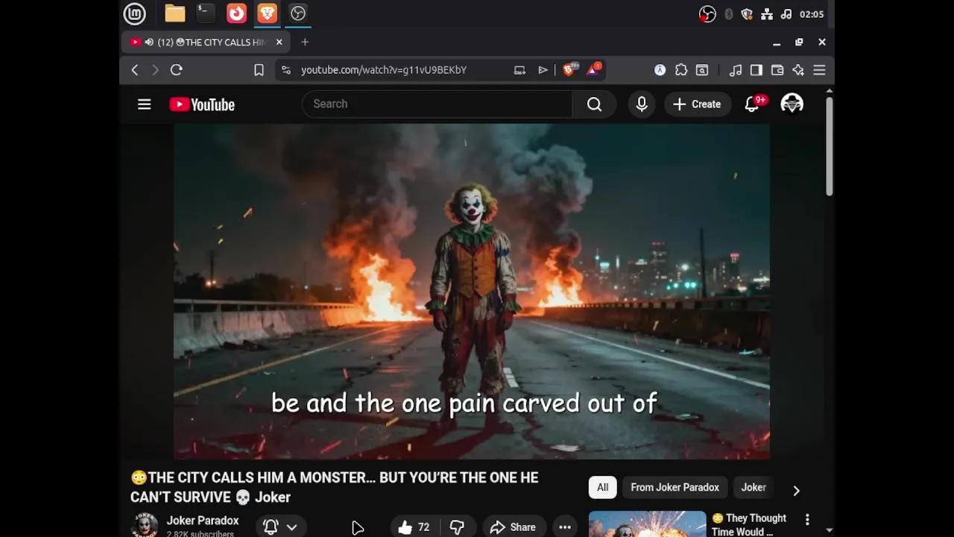Select the Joker filter chip
The image size is (954, 537).
point(754,488)
